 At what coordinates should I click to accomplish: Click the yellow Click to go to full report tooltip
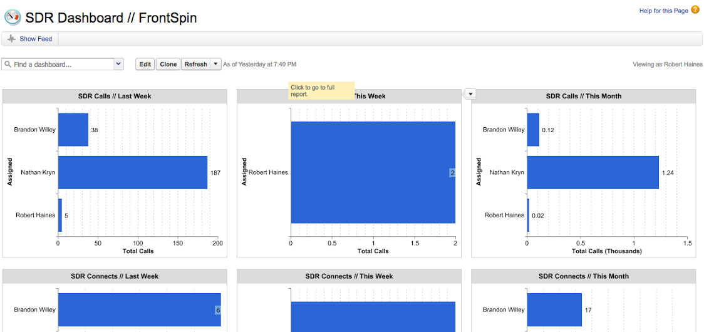(x=321, y=90)
